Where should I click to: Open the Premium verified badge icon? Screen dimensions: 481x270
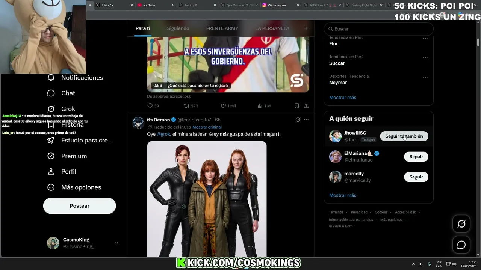coord(51,156)
